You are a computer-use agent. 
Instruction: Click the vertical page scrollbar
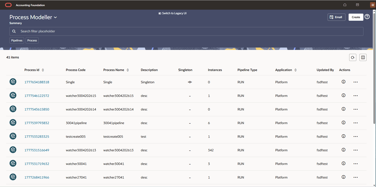point(375,68)
